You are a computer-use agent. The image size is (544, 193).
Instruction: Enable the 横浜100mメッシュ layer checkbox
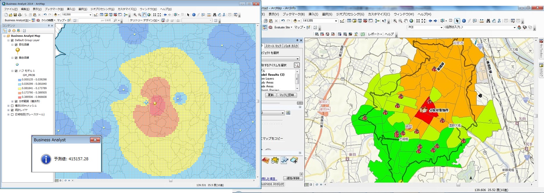tap(12, 106)
